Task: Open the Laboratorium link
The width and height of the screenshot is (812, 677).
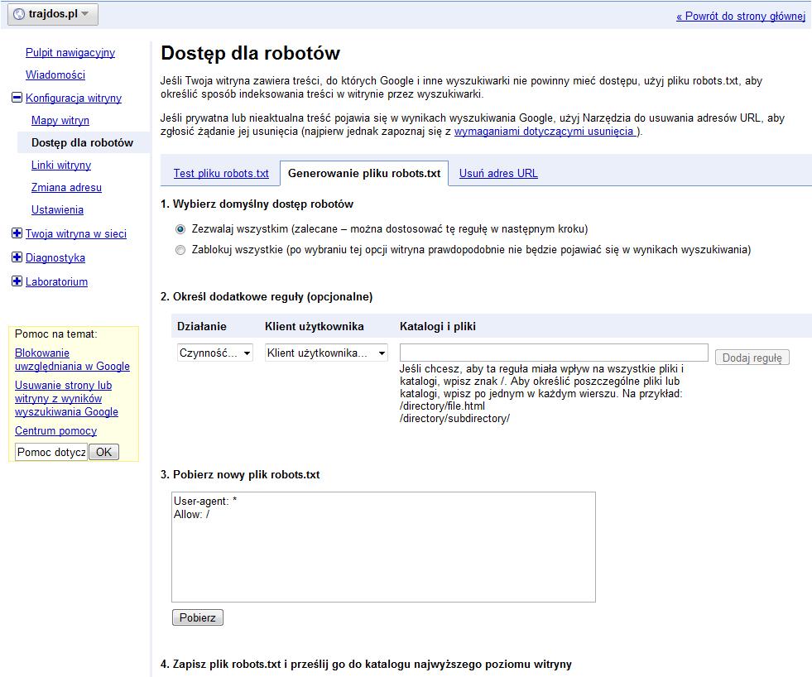Action: (56, 281)
